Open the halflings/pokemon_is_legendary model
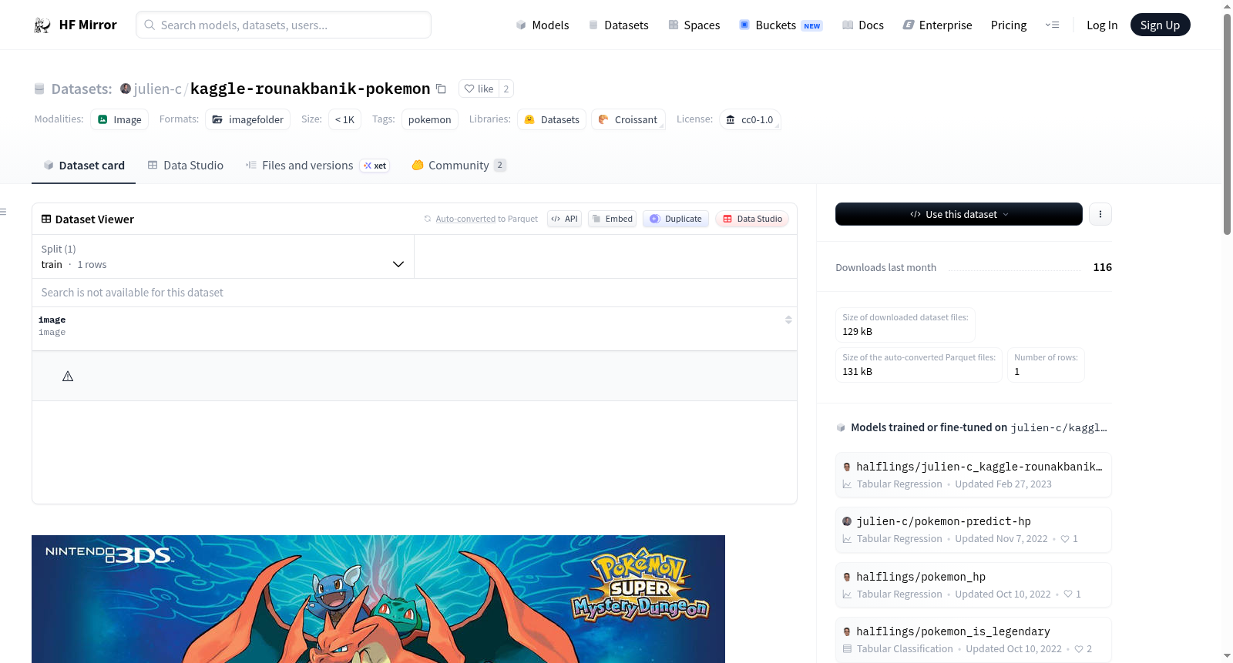Image resolution: width=1233 pixels, height=663 pixels. pyautogui.click(x=973, y=639)
